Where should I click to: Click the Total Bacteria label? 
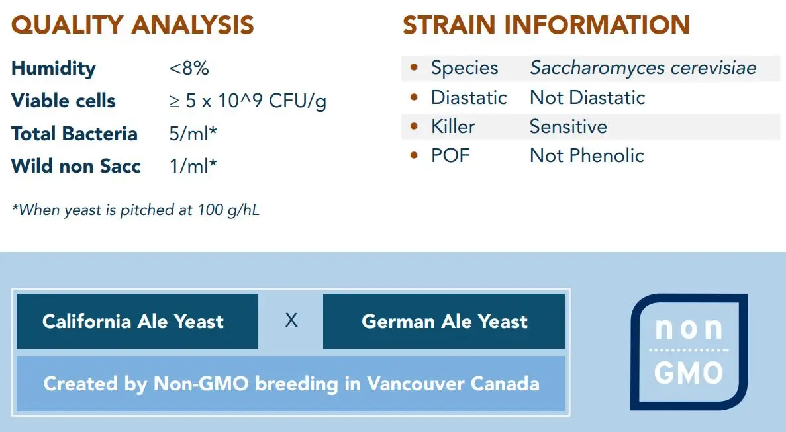click(x=74, y=134)
